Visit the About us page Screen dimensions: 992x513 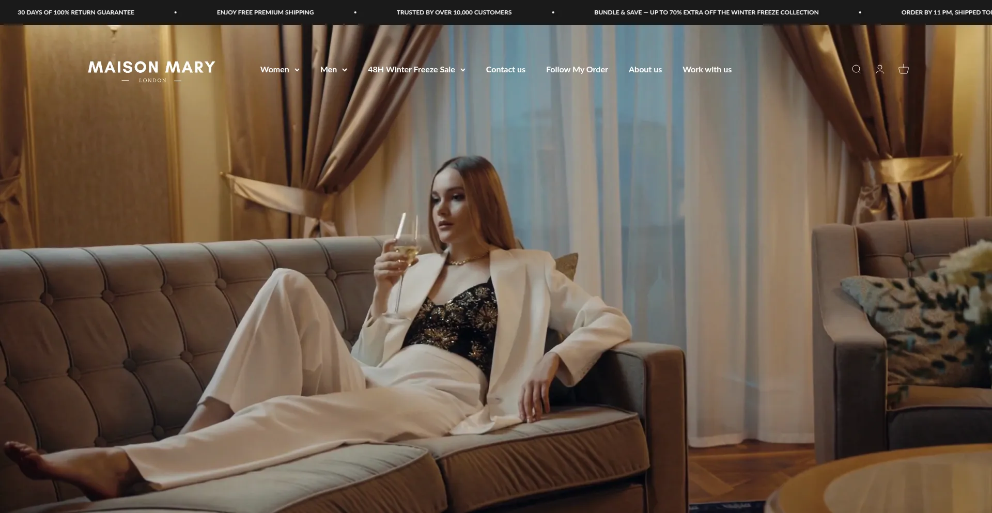(645, 69)
